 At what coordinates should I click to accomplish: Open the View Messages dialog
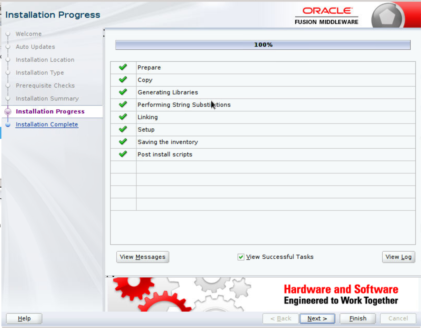pyautogui.click(x=143, y=257)
